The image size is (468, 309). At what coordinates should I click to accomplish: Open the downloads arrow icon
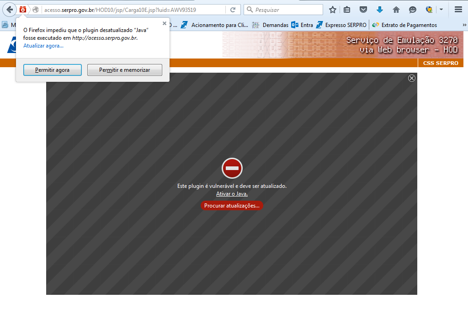[x=380, y=10]
